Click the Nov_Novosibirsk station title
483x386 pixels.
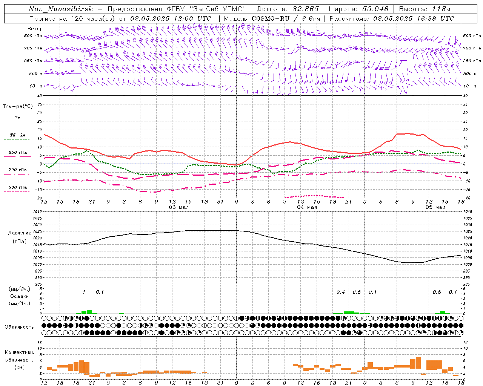coord(61,9)
